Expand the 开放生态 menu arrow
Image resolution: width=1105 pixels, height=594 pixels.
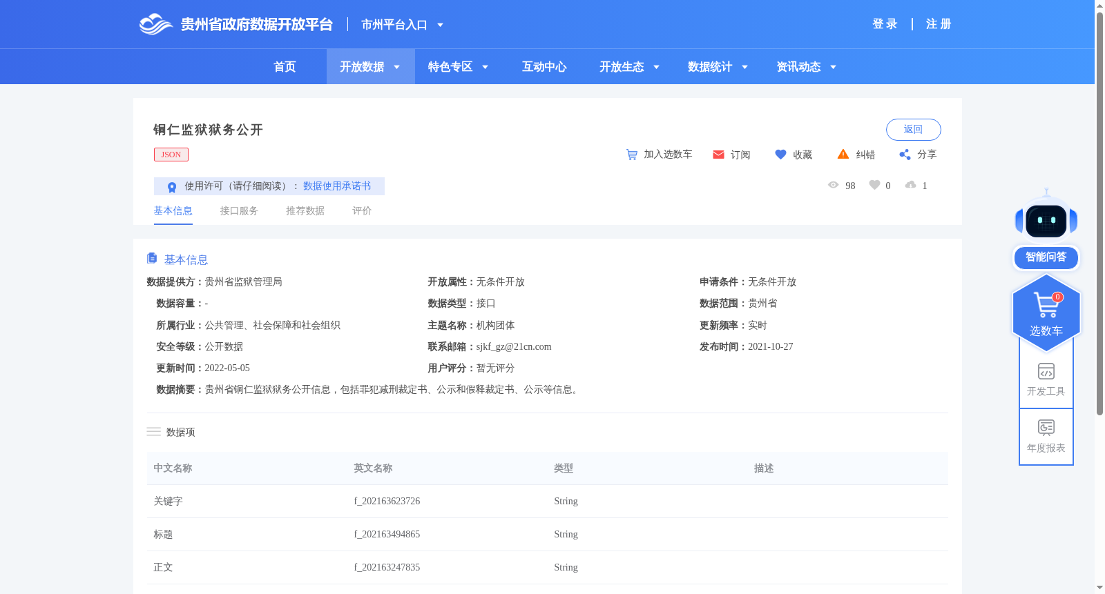(656, 67)
